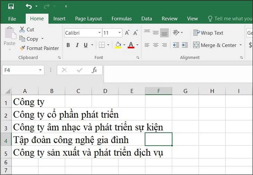Apply yellow Fill Color bucket
The width and height of the screenshot is (253, 175).
click(118, 45)
